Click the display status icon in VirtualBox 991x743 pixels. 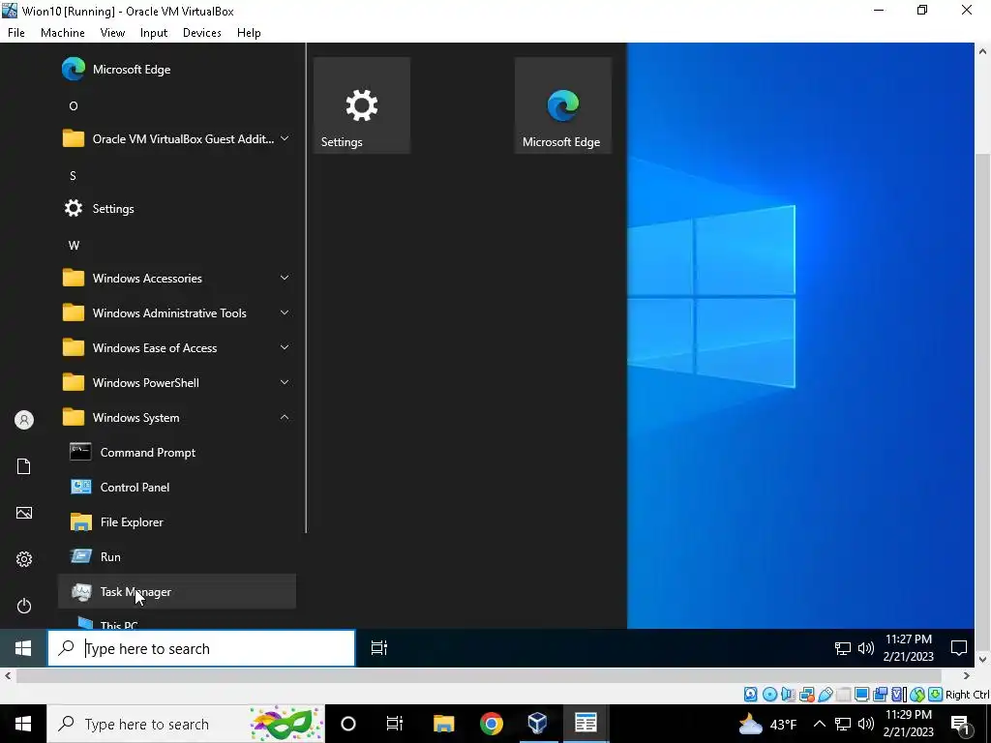click(861, 695)
